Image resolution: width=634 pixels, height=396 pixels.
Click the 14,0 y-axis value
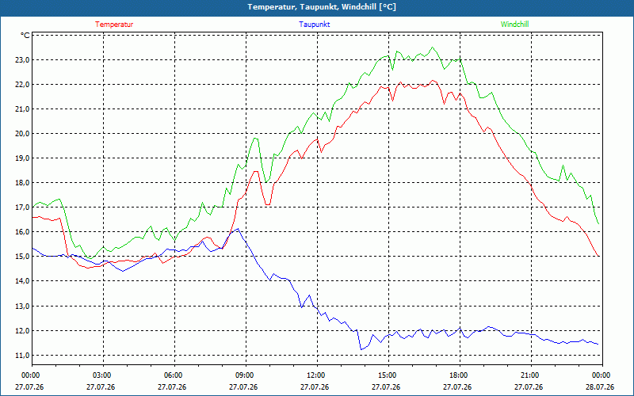(22, 281)
